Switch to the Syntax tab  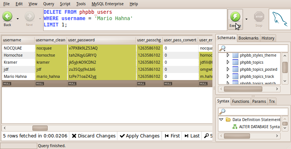coord(223,101)
